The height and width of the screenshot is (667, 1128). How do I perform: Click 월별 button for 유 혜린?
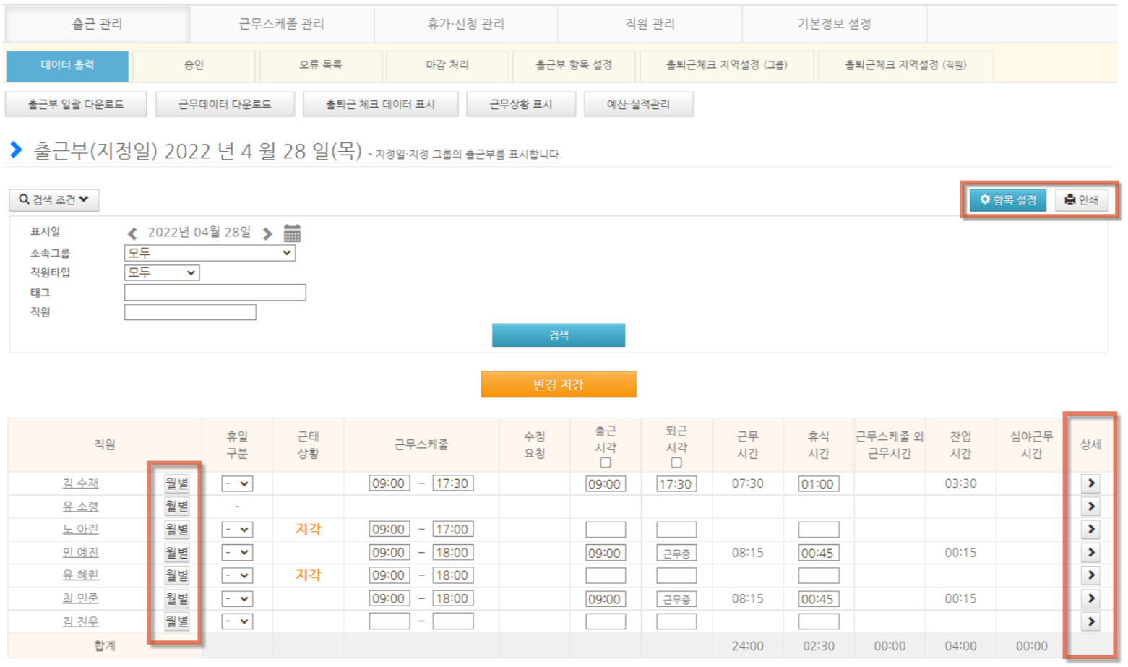176,576
